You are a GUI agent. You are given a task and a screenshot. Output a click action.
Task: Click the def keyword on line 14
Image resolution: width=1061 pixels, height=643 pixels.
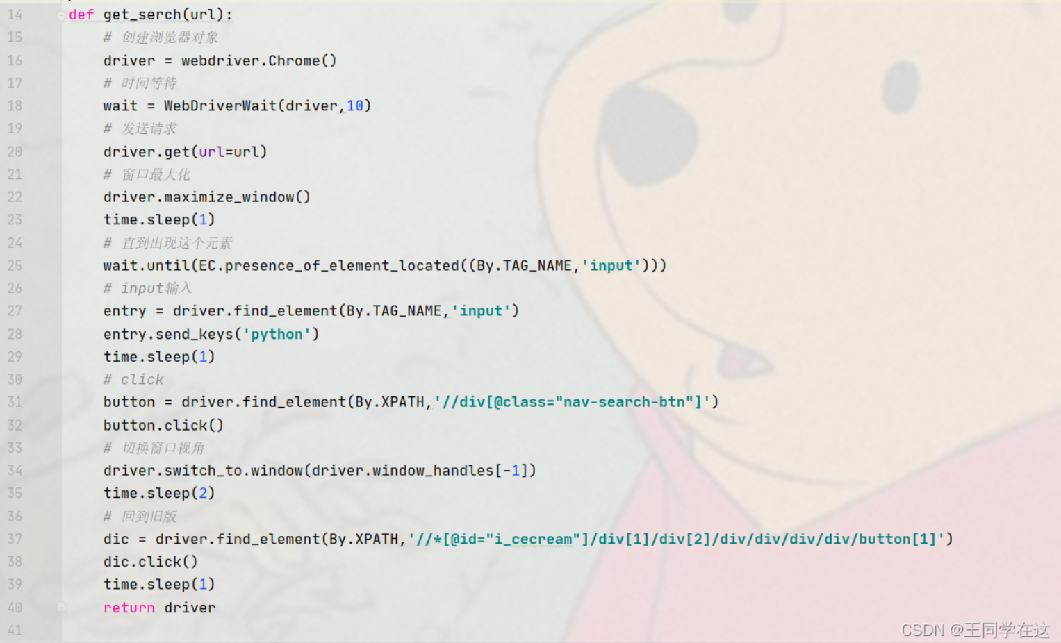81,15
